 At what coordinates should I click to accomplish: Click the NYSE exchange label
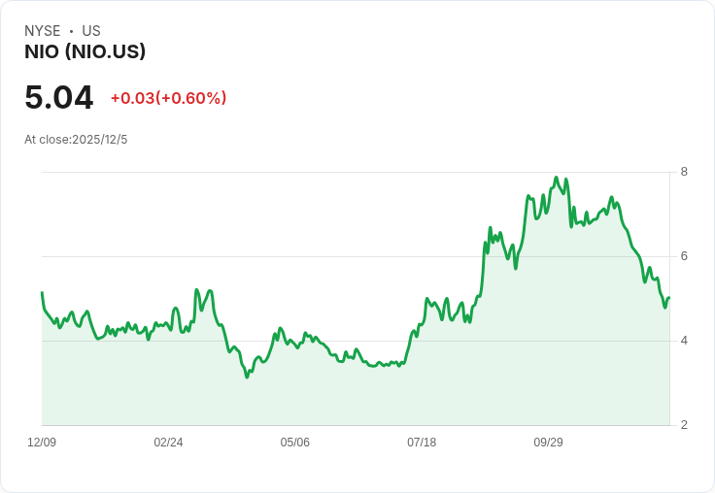(42, 31)
